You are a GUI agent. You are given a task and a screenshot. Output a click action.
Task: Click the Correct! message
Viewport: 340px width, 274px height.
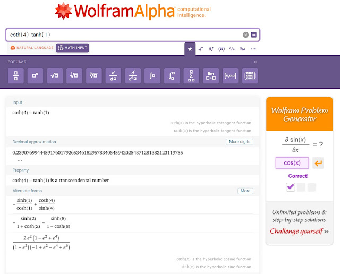(x=298, y=176)
